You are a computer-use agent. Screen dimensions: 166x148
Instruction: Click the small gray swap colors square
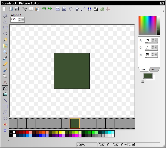[143, 81]
